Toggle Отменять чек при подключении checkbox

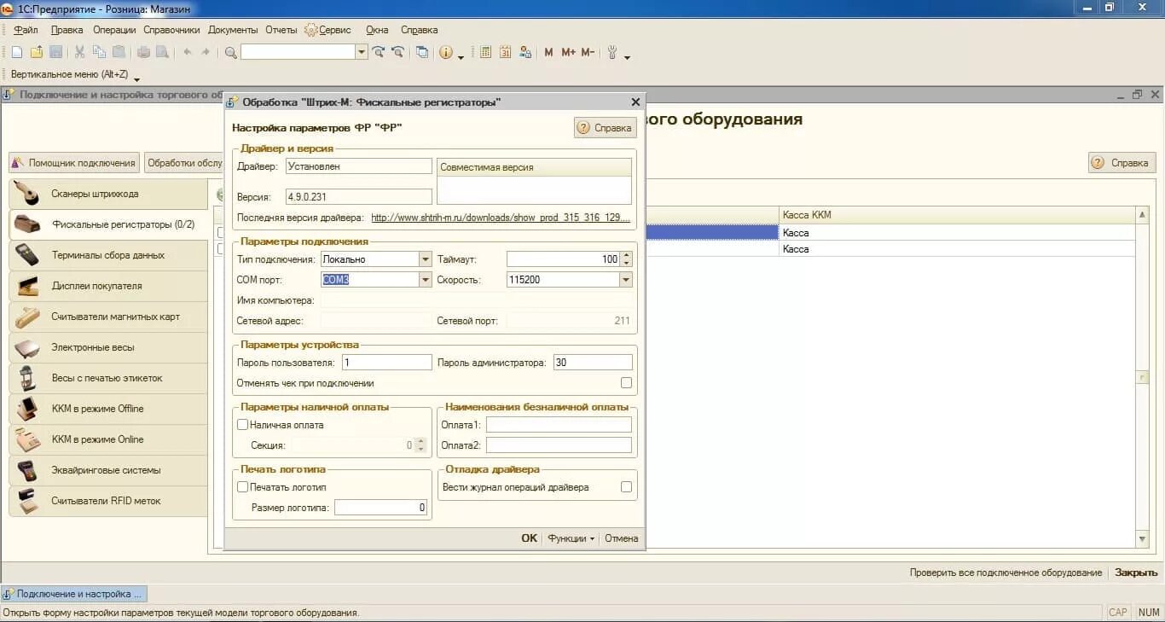tap(627, 383)
